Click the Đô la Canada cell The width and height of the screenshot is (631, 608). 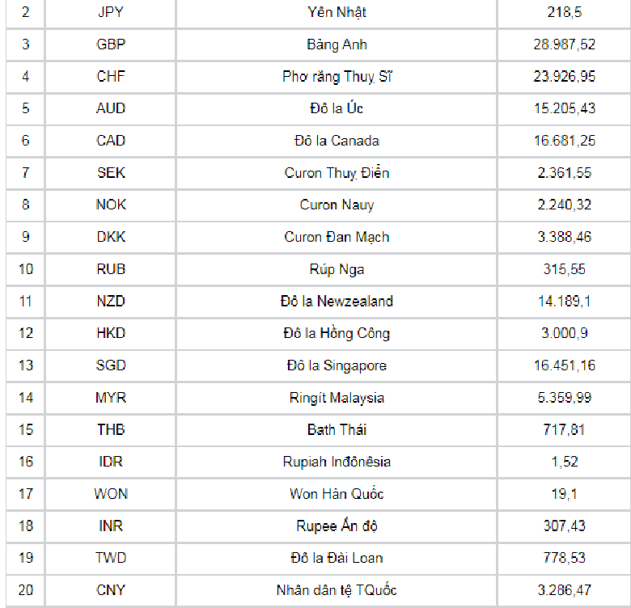(337, 141)
